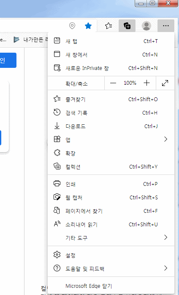Open the Edge settings and more ellipsis button
This screenshot has height=295, width=179.
166,26
